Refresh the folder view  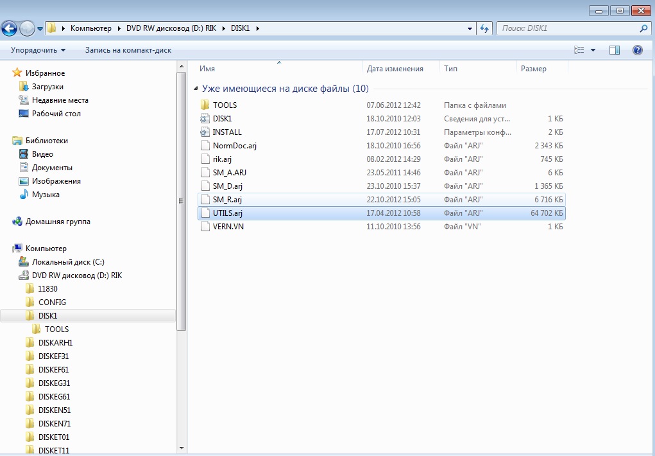point(484,28)
